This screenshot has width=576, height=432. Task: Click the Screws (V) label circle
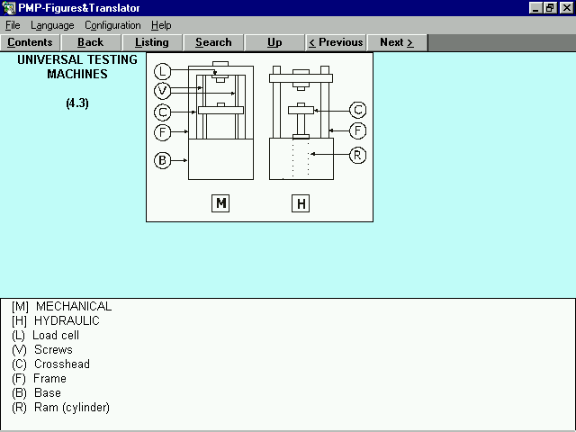point(163,91)
